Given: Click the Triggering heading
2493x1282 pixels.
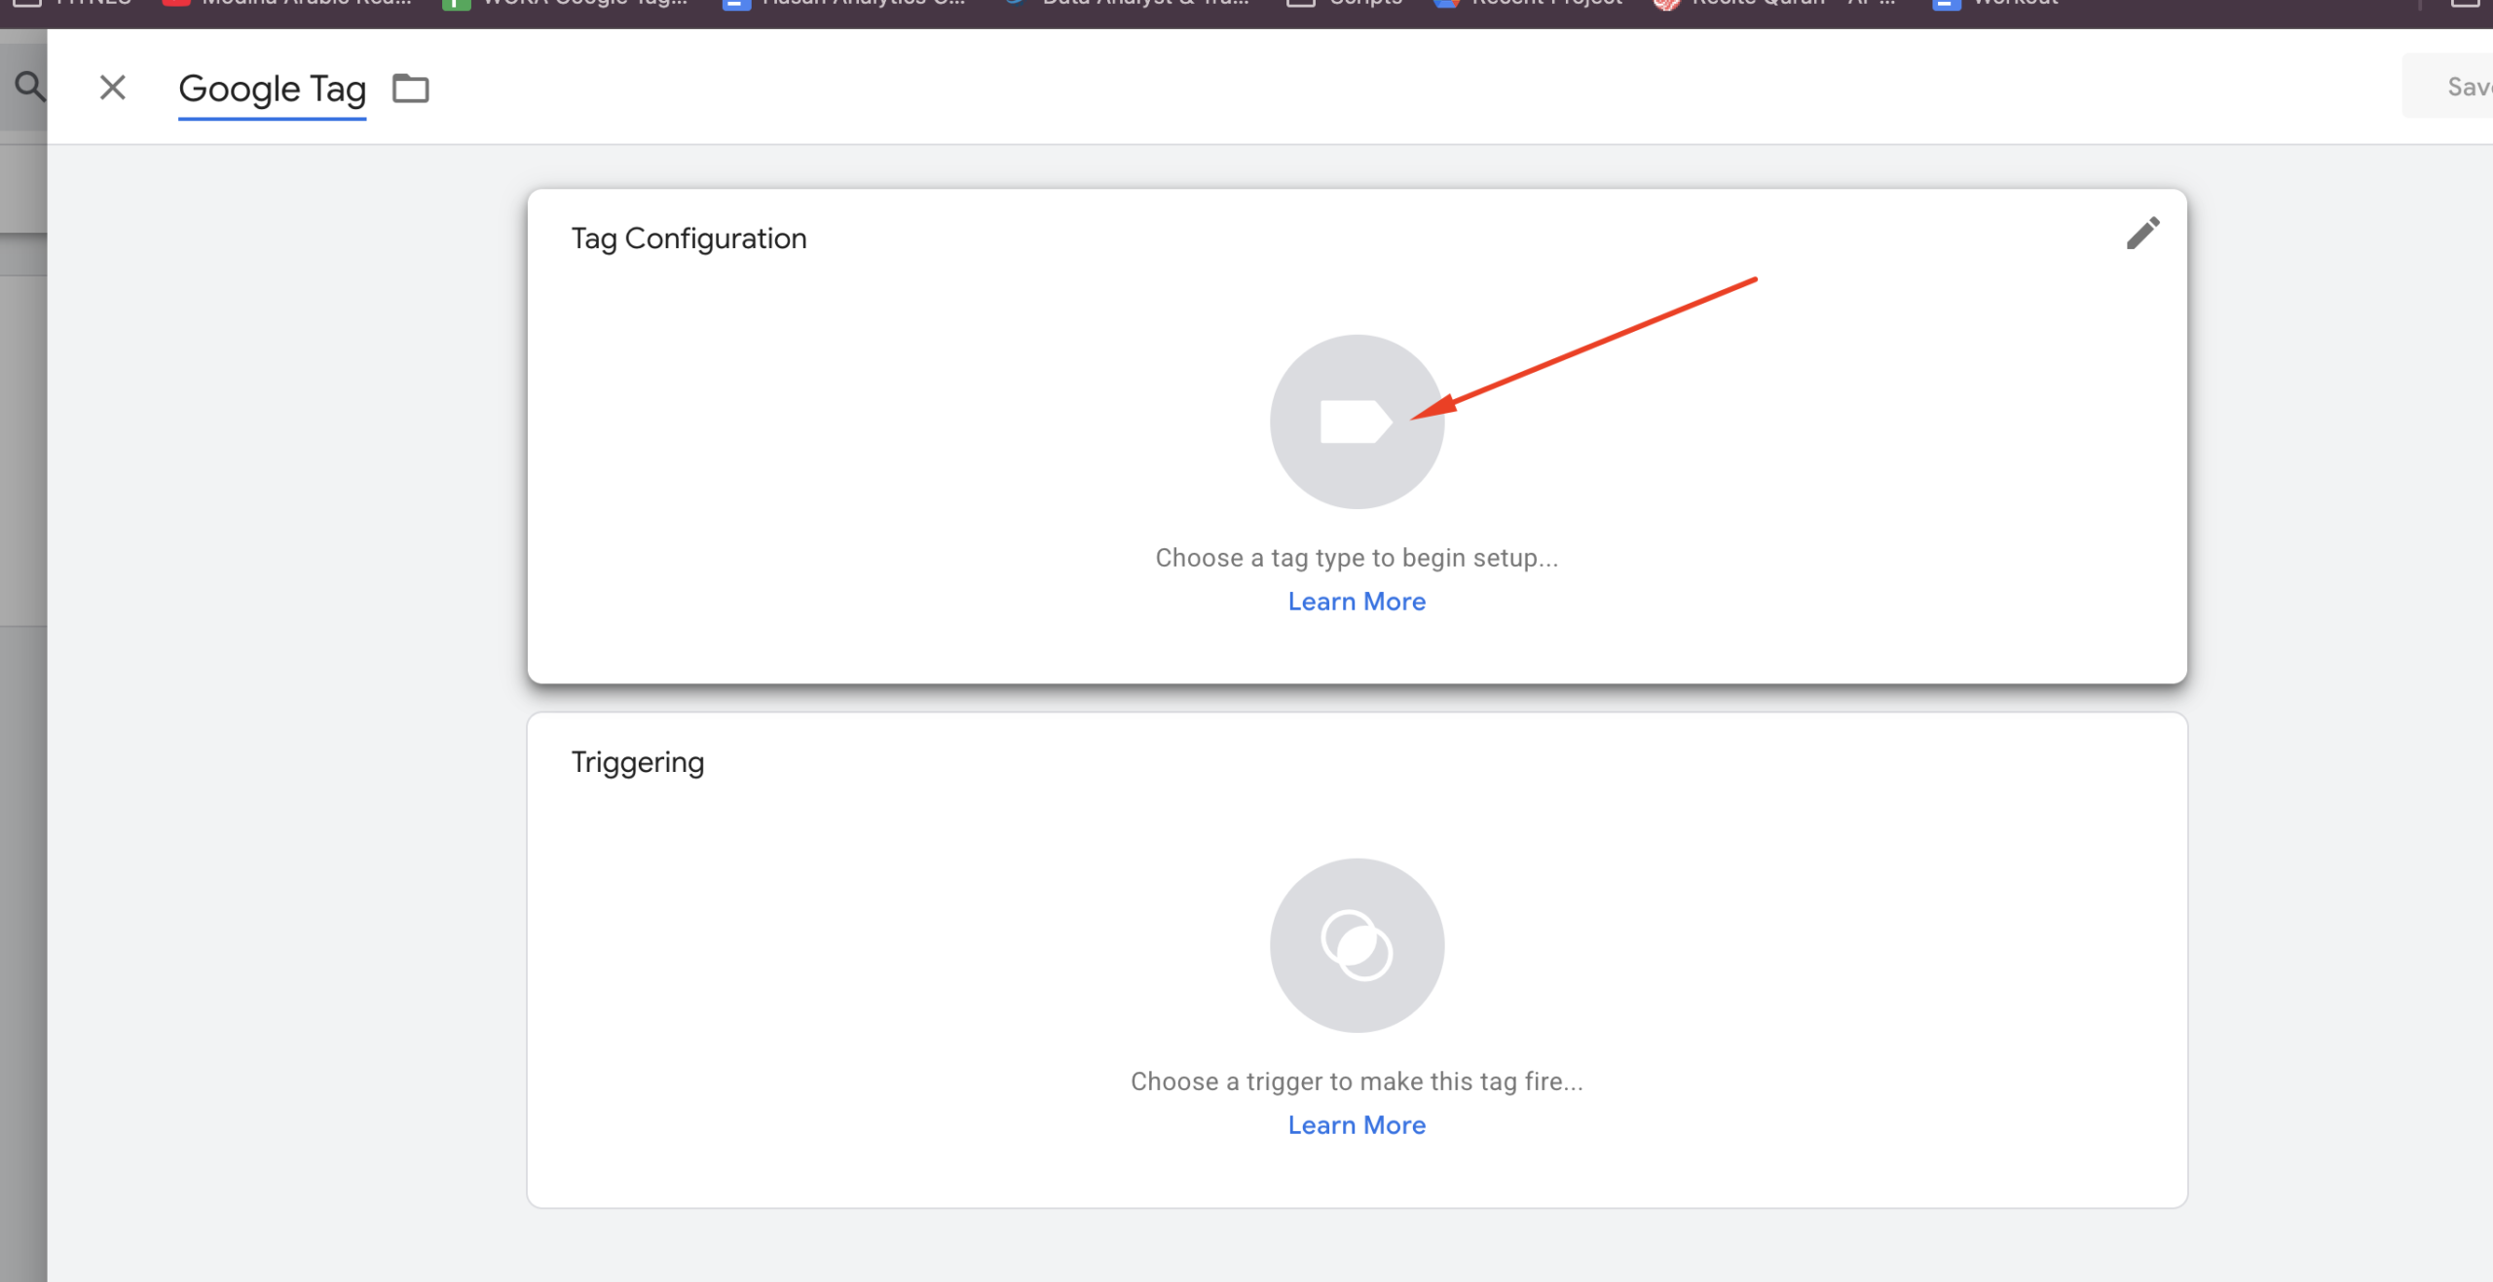Looking at the screenshot, I should pos(637,762).
